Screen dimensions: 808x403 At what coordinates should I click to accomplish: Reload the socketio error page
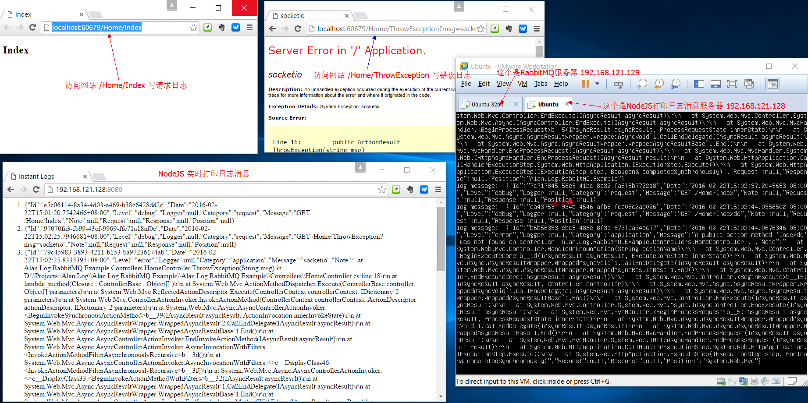pyautogui.click(x=298, y=28)
